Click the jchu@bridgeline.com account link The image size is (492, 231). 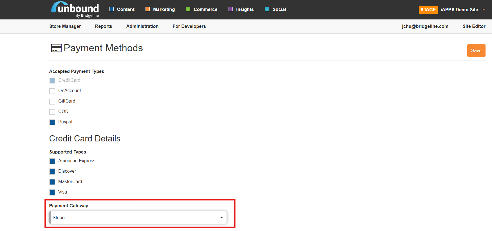[x=425, y=26]
